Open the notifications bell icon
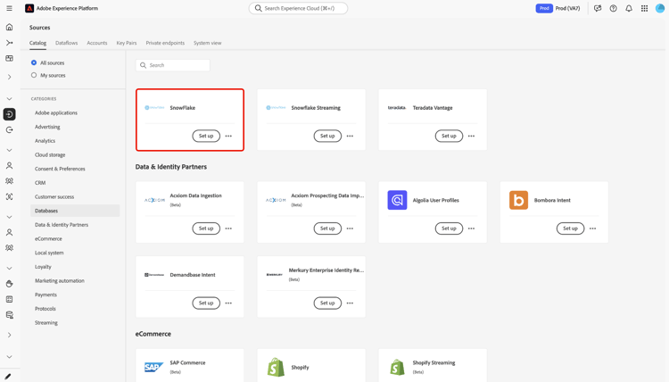 629,8
